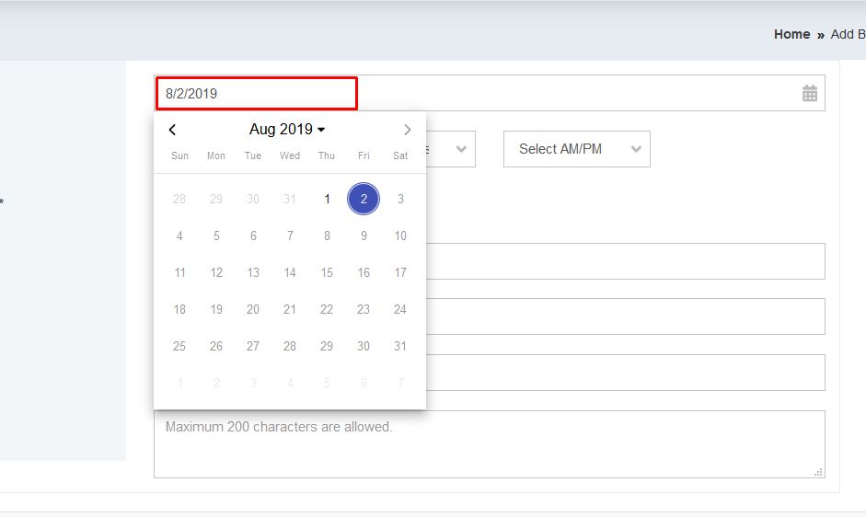Select August 25 on the datepicker
866x517 pixels.
179,346
